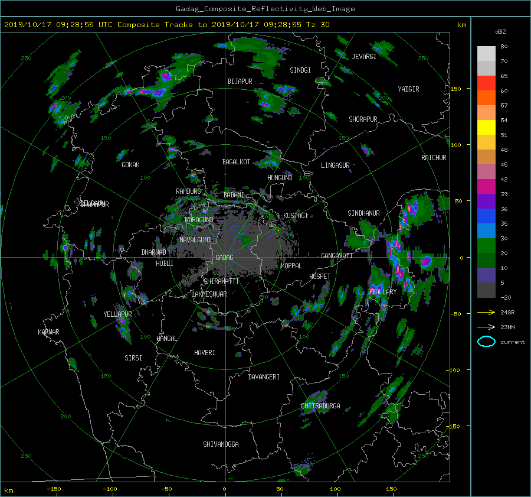Select the DAVANGERI city label
531x497 pixels.
264,377
